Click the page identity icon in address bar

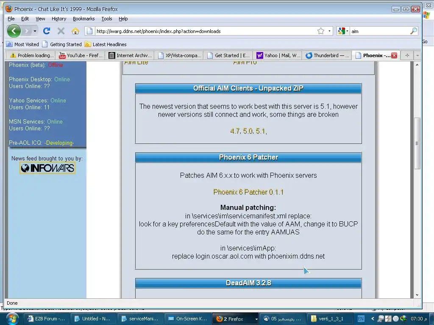click(89, 31)
